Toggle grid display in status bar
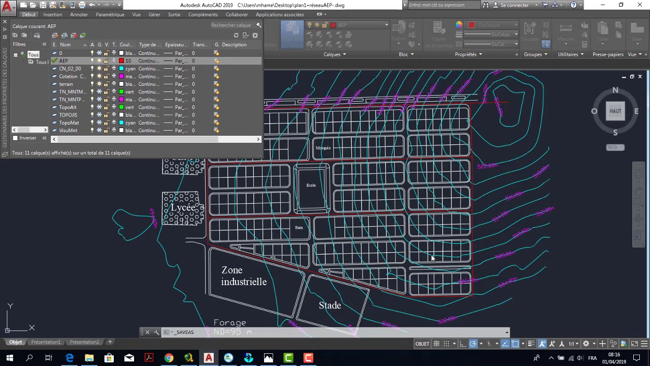650x366 pixels. click(x=436, y=344)
